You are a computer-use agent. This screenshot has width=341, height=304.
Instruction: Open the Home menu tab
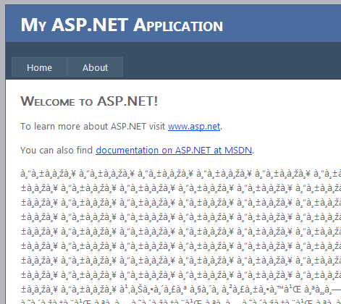point(39,67)
